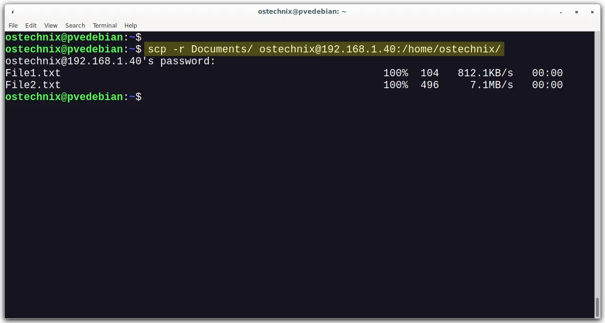Click File1.txt in the transfer output

(x=33, y=73)
